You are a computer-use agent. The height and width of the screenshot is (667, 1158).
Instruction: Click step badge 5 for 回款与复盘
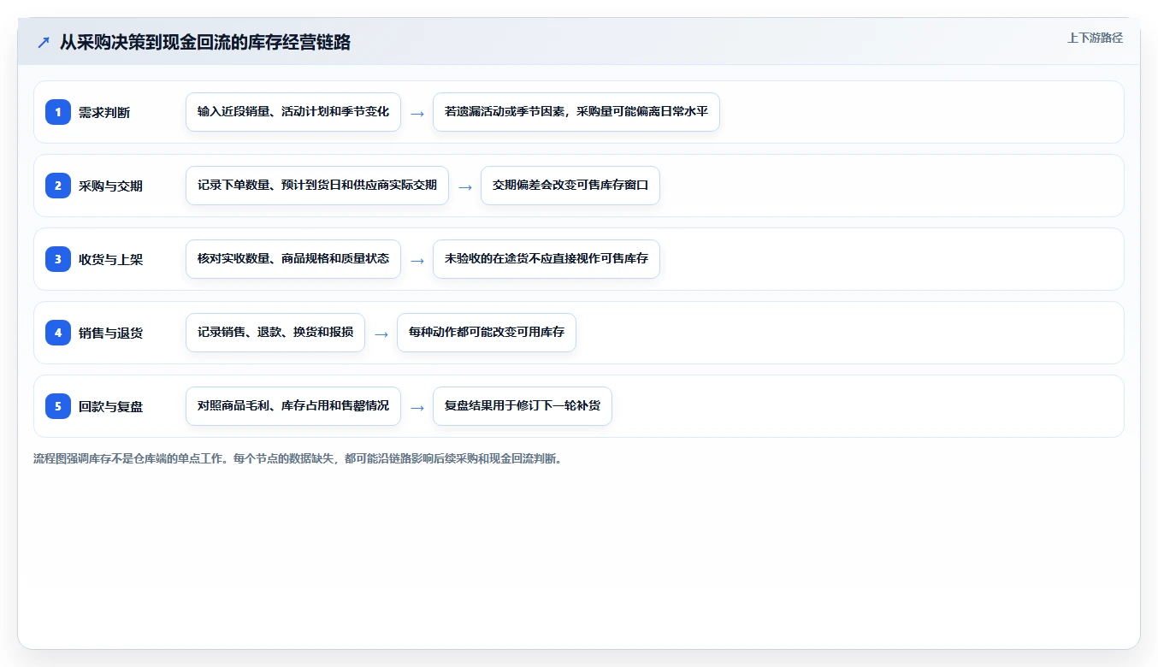58,406
